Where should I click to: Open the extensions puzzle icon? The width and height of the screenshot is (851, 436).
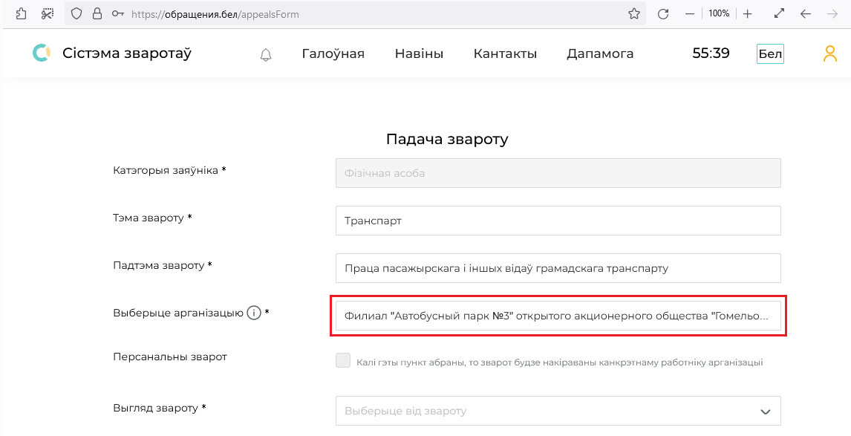click(x=22, y=13)
